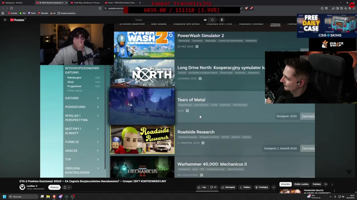Screen dimensions: 357x200
Task: Click the Wesprzyj join button
Action: coord(54,187)
